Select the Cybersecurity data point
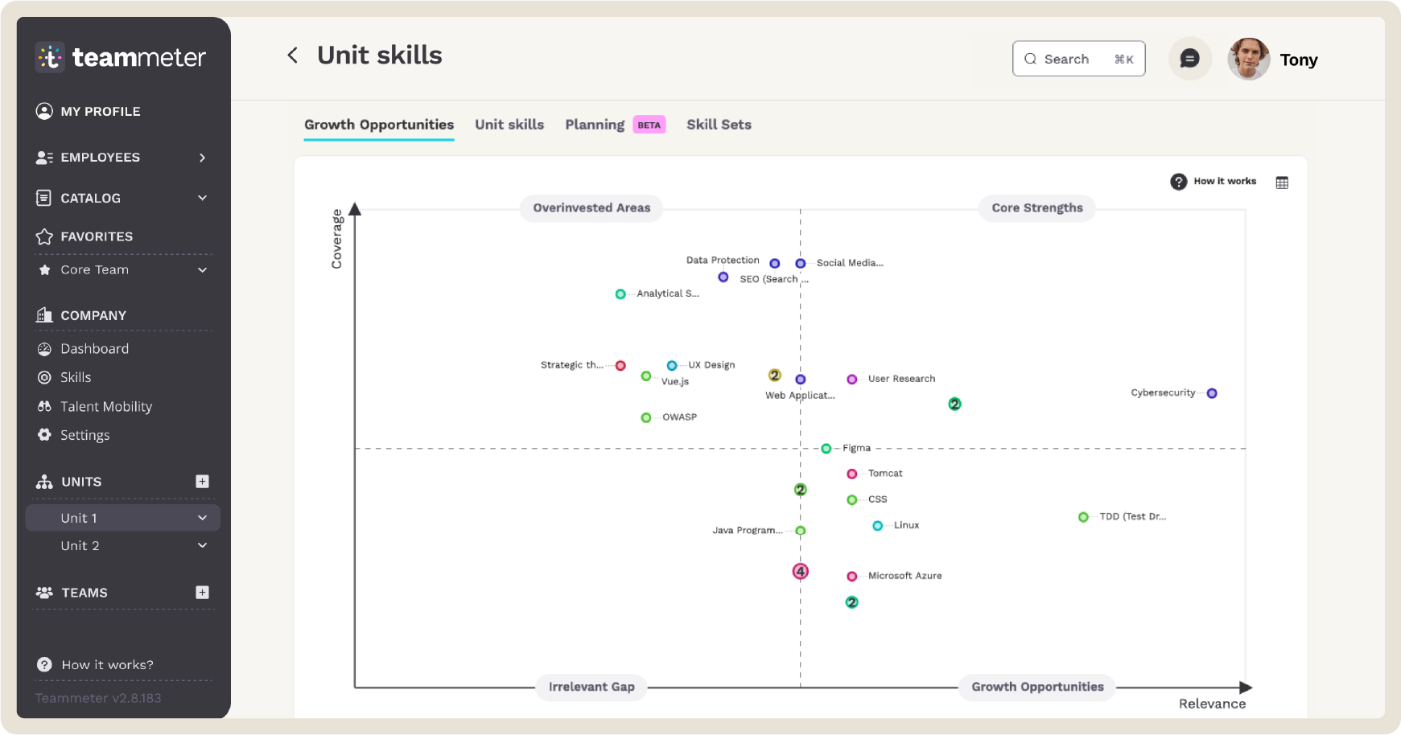Image resolution: width=1401 pixels, height=735 pixels. 1211,393
